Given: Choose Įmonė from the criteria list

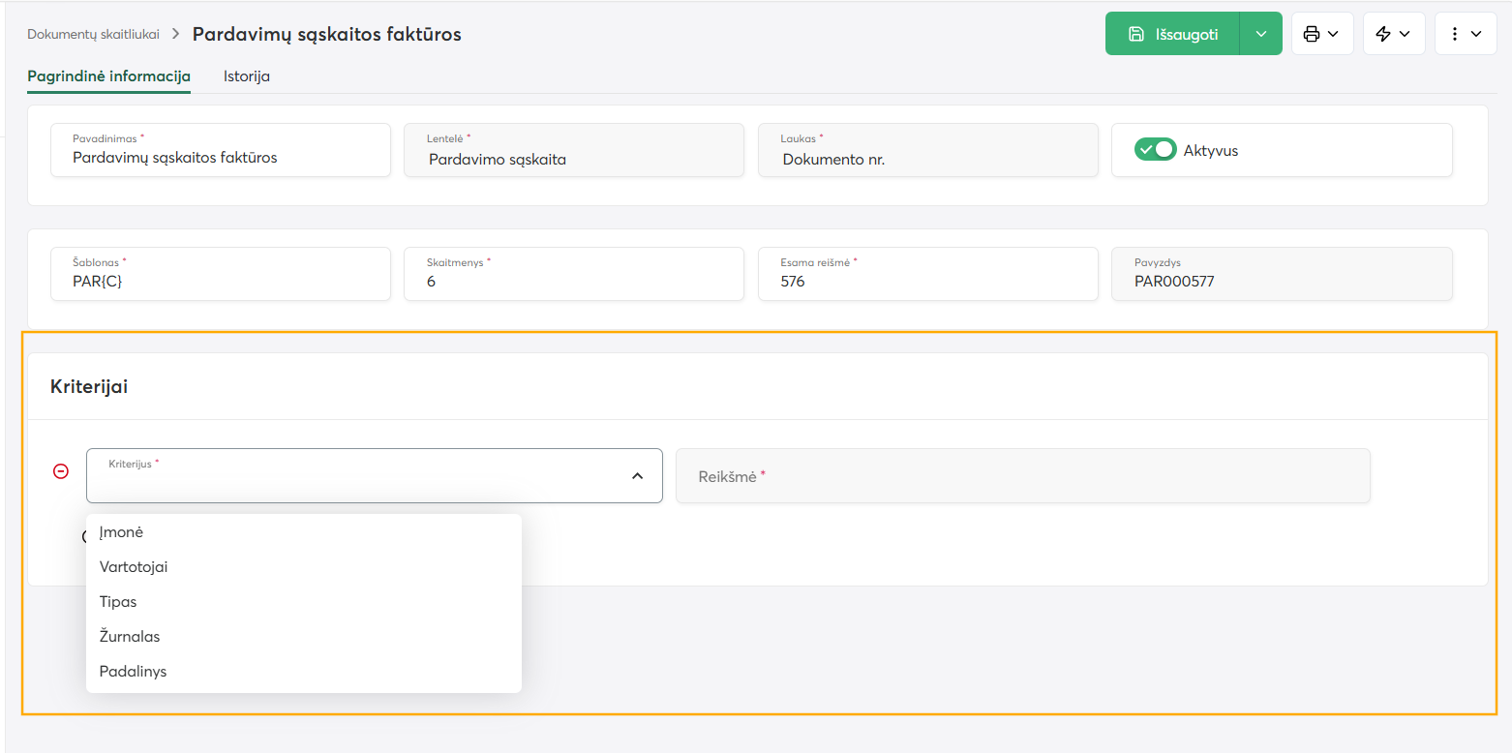Looking at the screenshot, I should 304,532.
